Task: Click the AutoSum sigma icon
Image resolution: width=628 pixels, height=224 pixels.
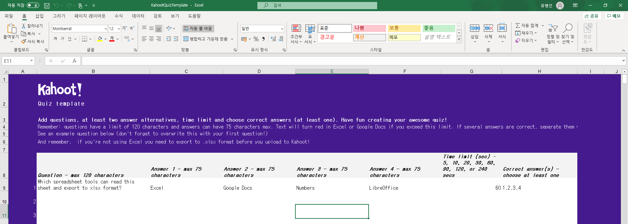Action: point(518,26)
